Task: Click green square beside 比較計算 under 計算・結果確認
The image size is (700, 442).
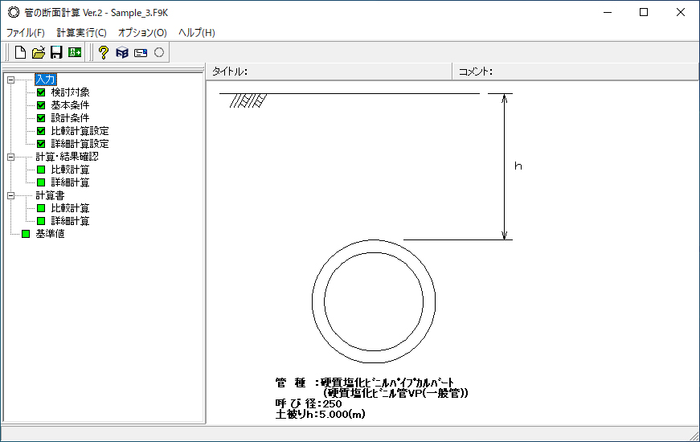Action: pos(41,170)
